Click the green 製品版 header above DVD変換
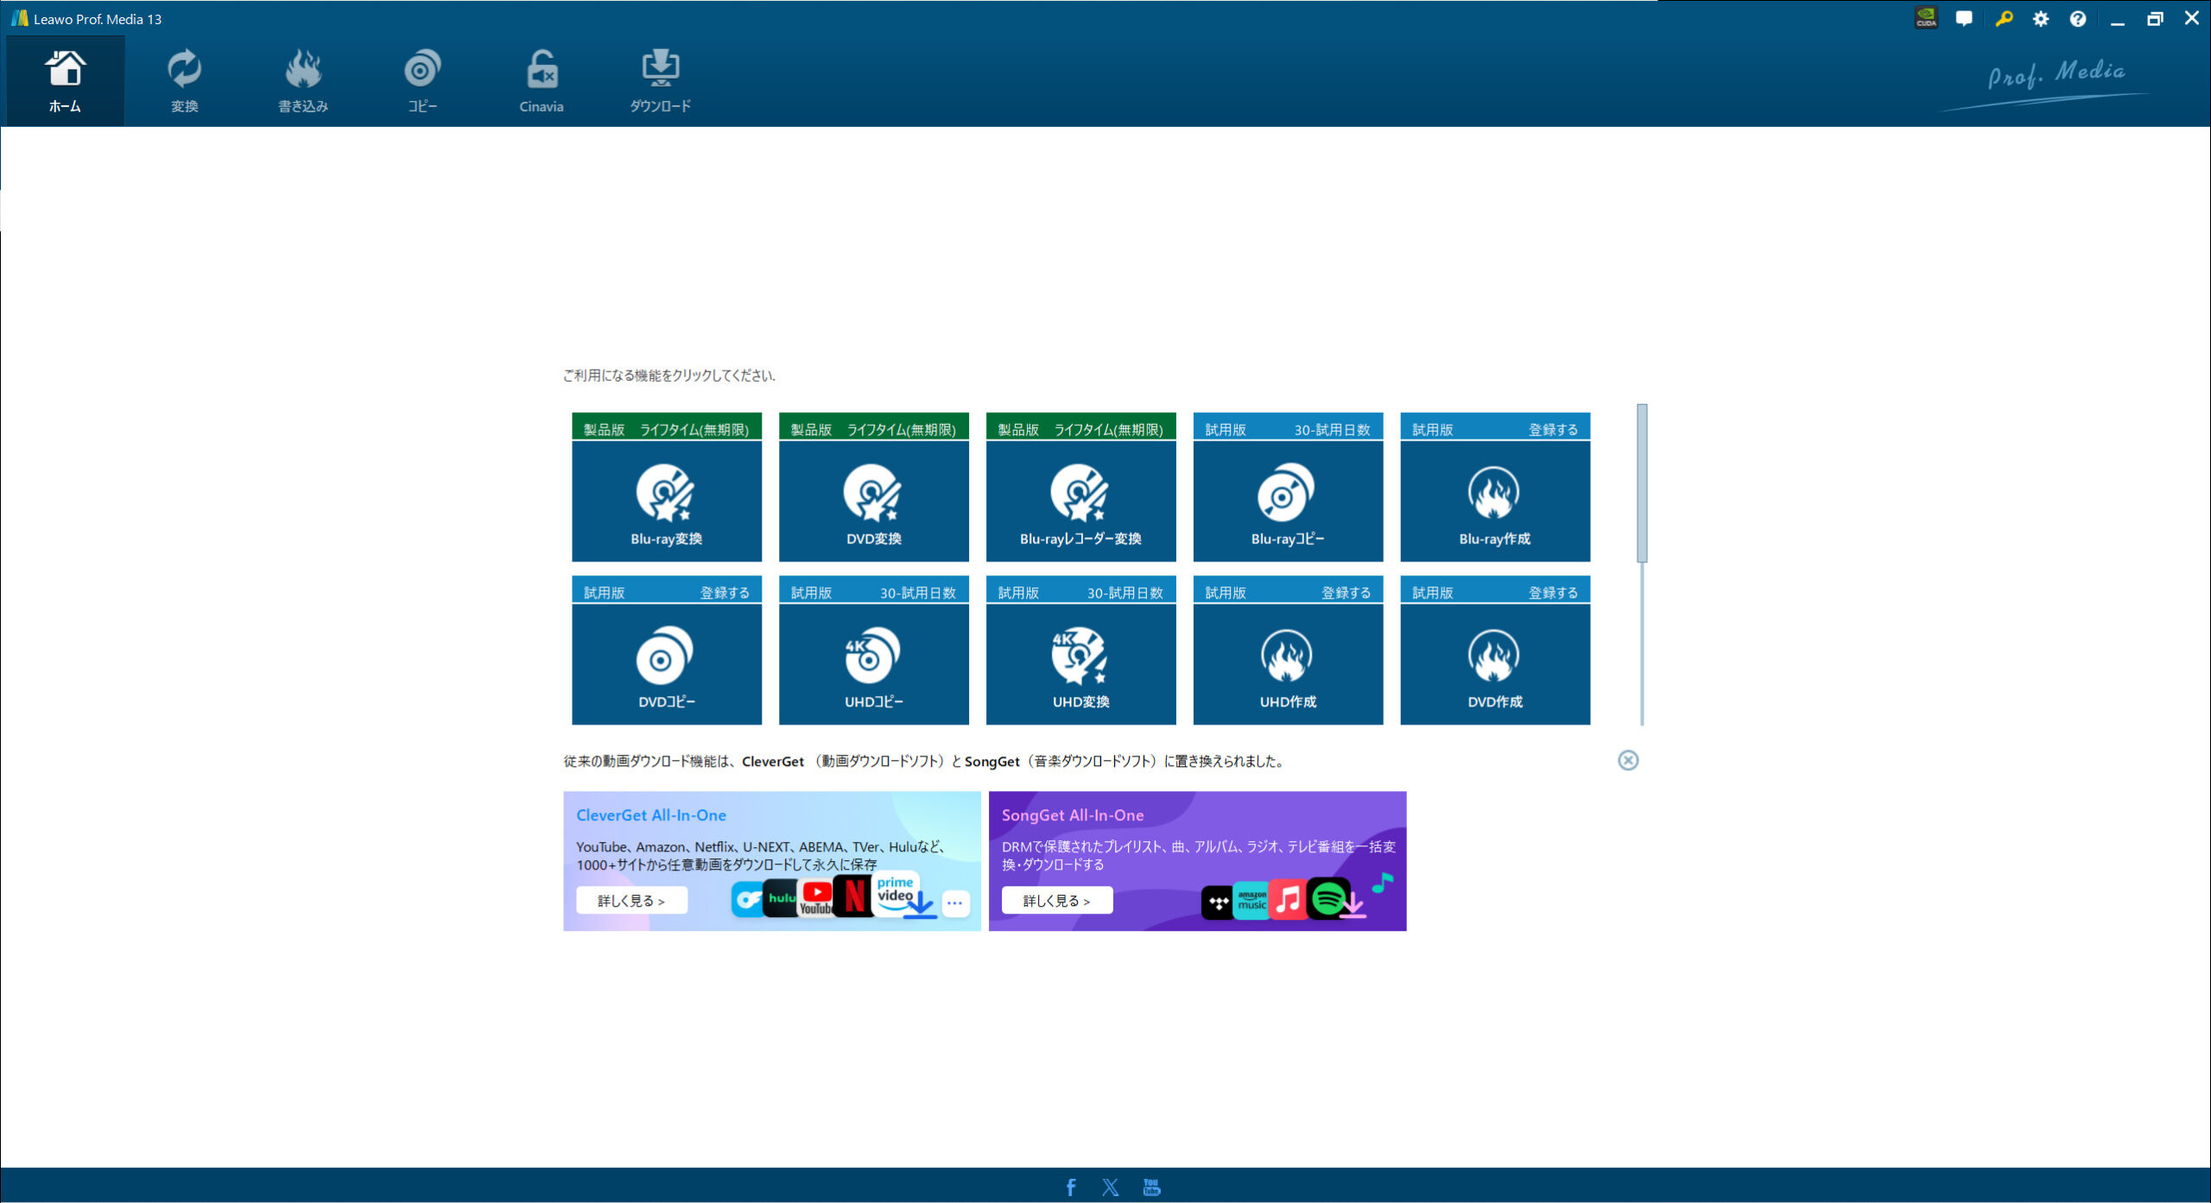This screenshot has width=2211, height=1203. (x=874, y=427)
